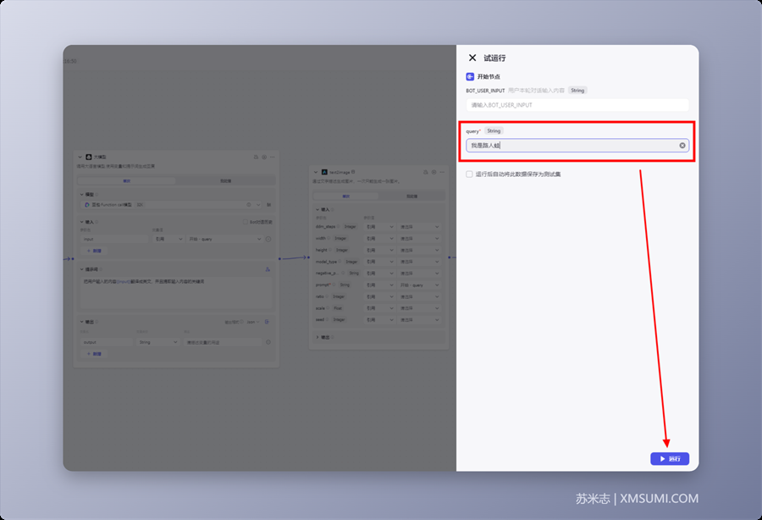Click the text2image node's logo icon
This screenshot has height=520, width=762.
324,172
